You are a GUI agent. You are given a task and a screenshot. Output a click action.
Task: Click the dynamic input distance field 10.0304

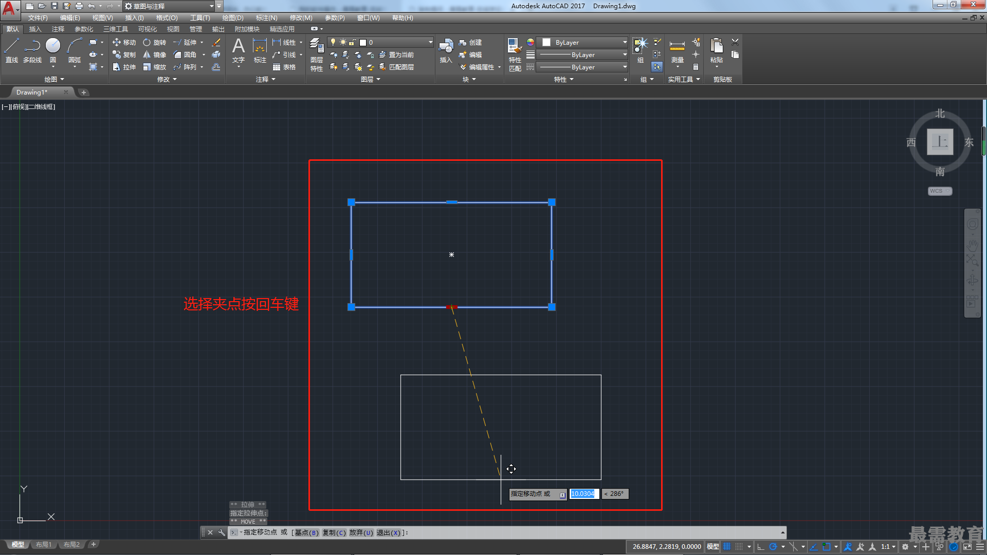click(x=584, y=494)
